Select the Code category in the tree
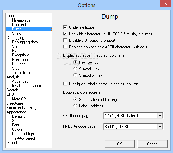The height and width of the screenshot is (153, 173). [x=11, y=16]
